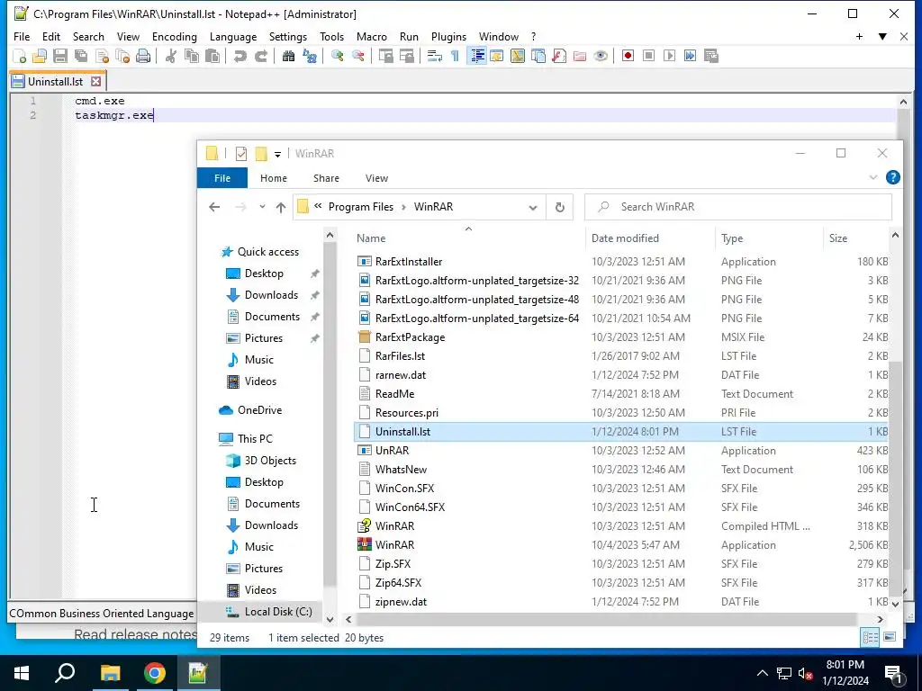Open Folder as Workspace toolbar icon
This screenshot has height=691, width=922.
[580, 56]
